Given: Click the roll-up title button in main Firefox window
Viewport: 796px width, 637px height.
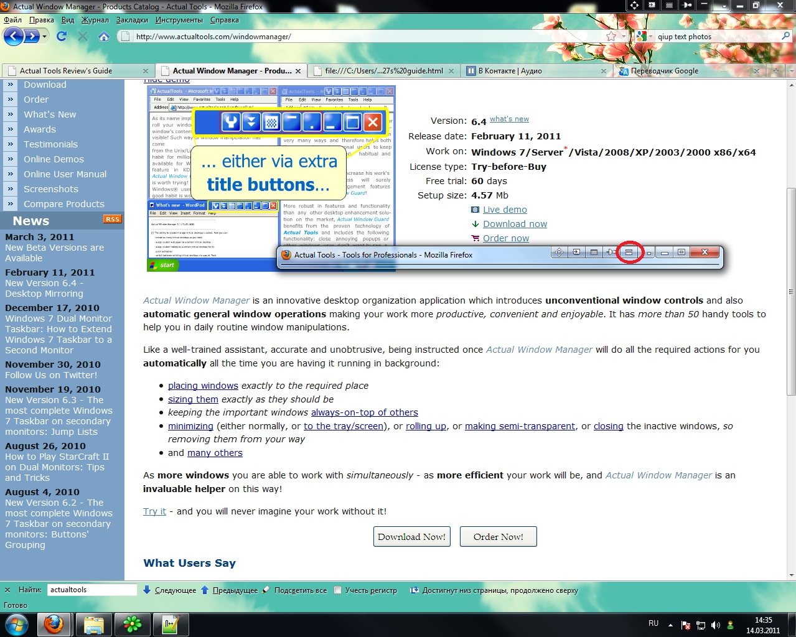Looking at the screenshot, I should tap(705, 5).
